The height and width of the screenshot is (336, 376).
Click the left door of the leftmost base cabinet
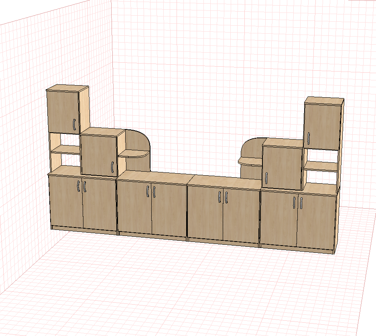pos(66,202)
